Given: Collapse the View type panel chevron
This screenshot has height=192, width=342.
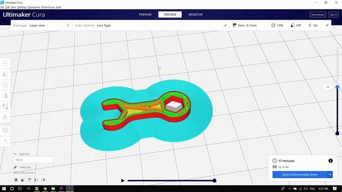Looking at the screenshot, I should pyautogui.click(x=68, y=25).
